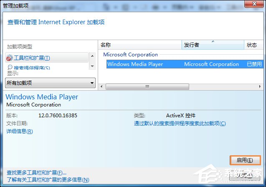
Task: Open the 显示 dropdown showing 所有加载项
Action: pos(50,83)
